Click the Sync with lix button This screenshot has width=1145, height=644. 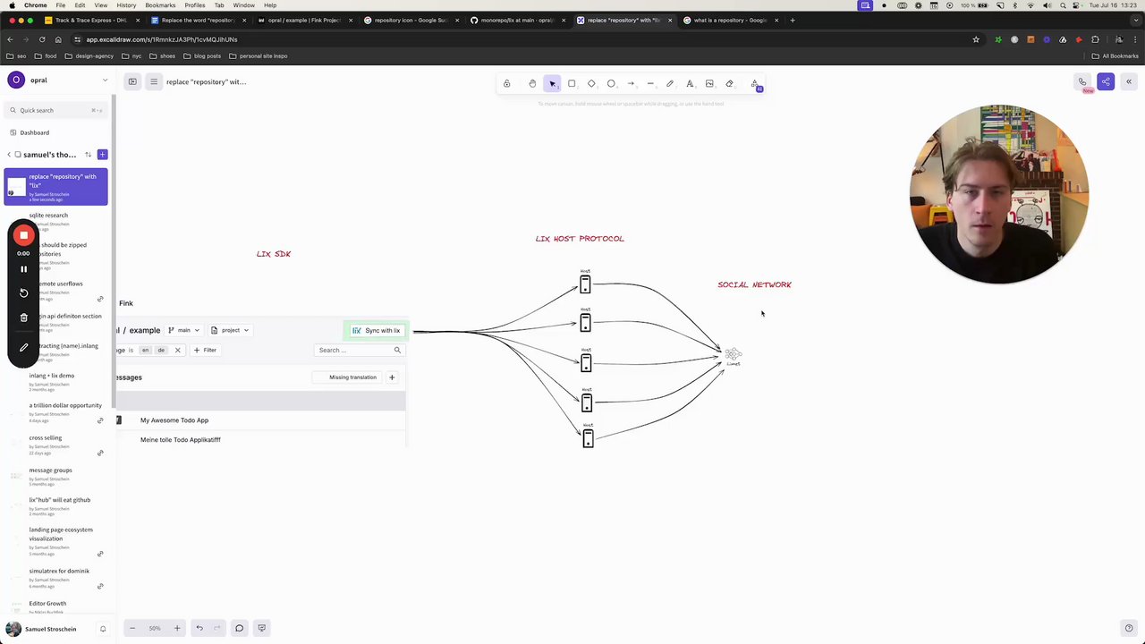click(x=376, y=330)
